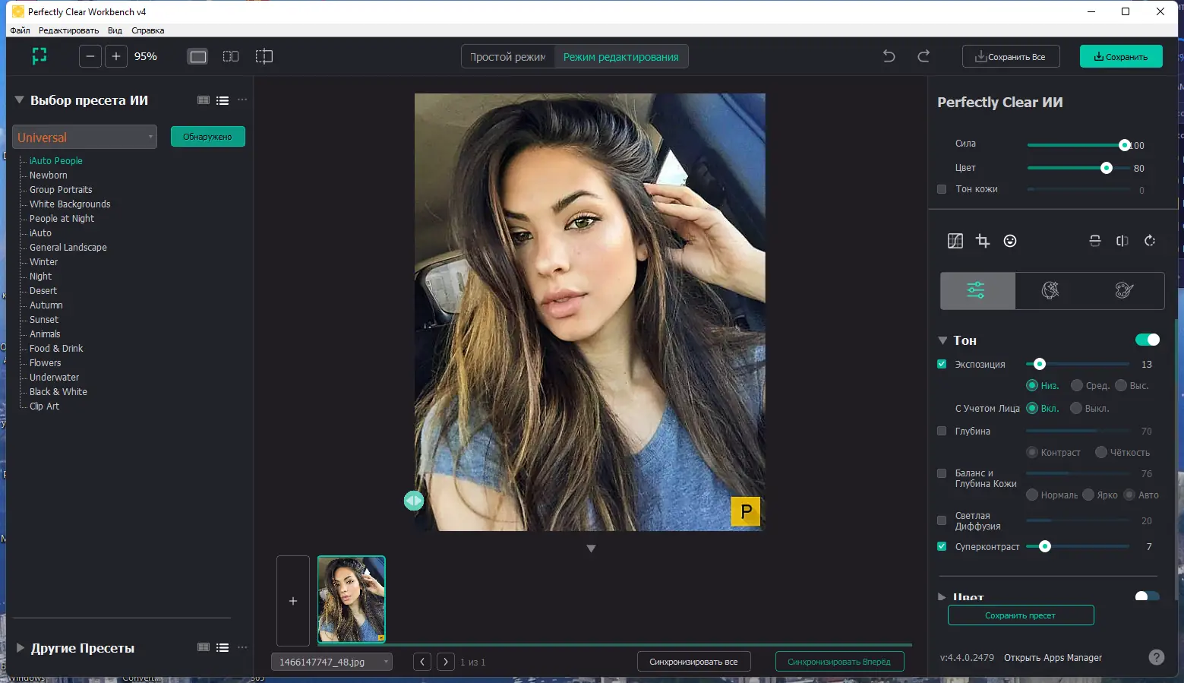
Task: Uncheck the Экспозиция checkbox
Action: click(x=942, y=364)
